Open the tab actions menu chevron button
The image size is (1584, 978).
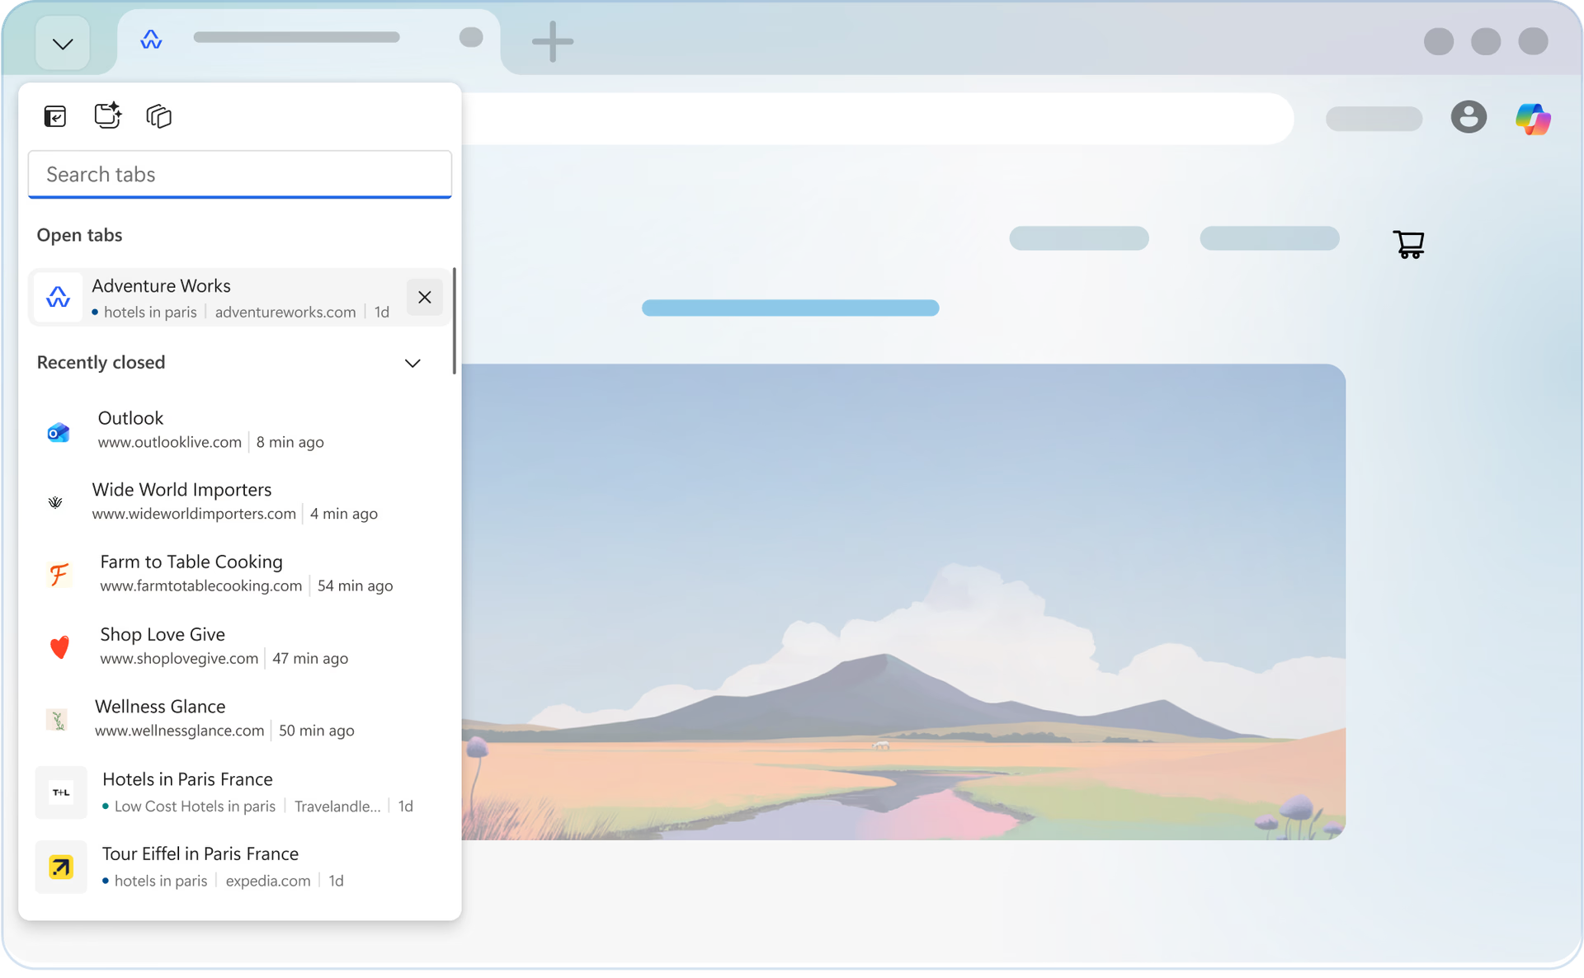coord(63,43)
